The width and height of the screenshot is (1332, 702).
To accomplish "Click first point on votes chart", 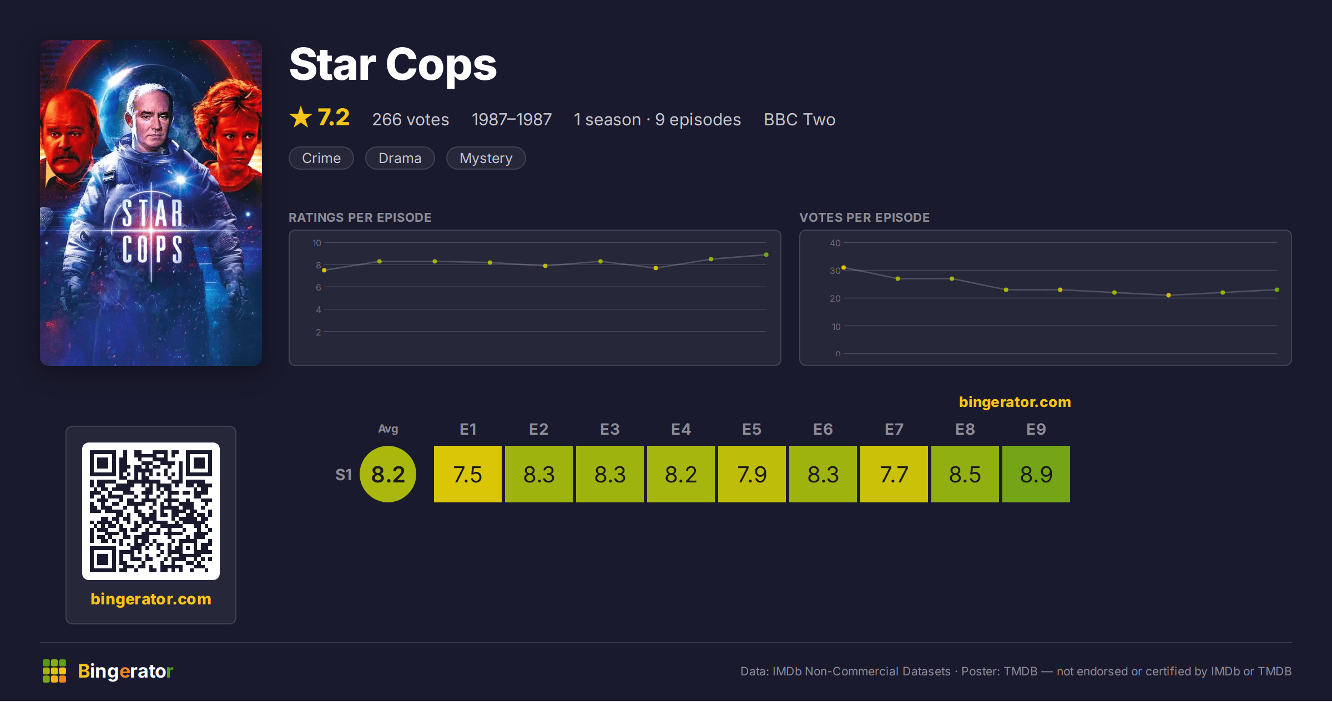I will [x=844, y=268].
